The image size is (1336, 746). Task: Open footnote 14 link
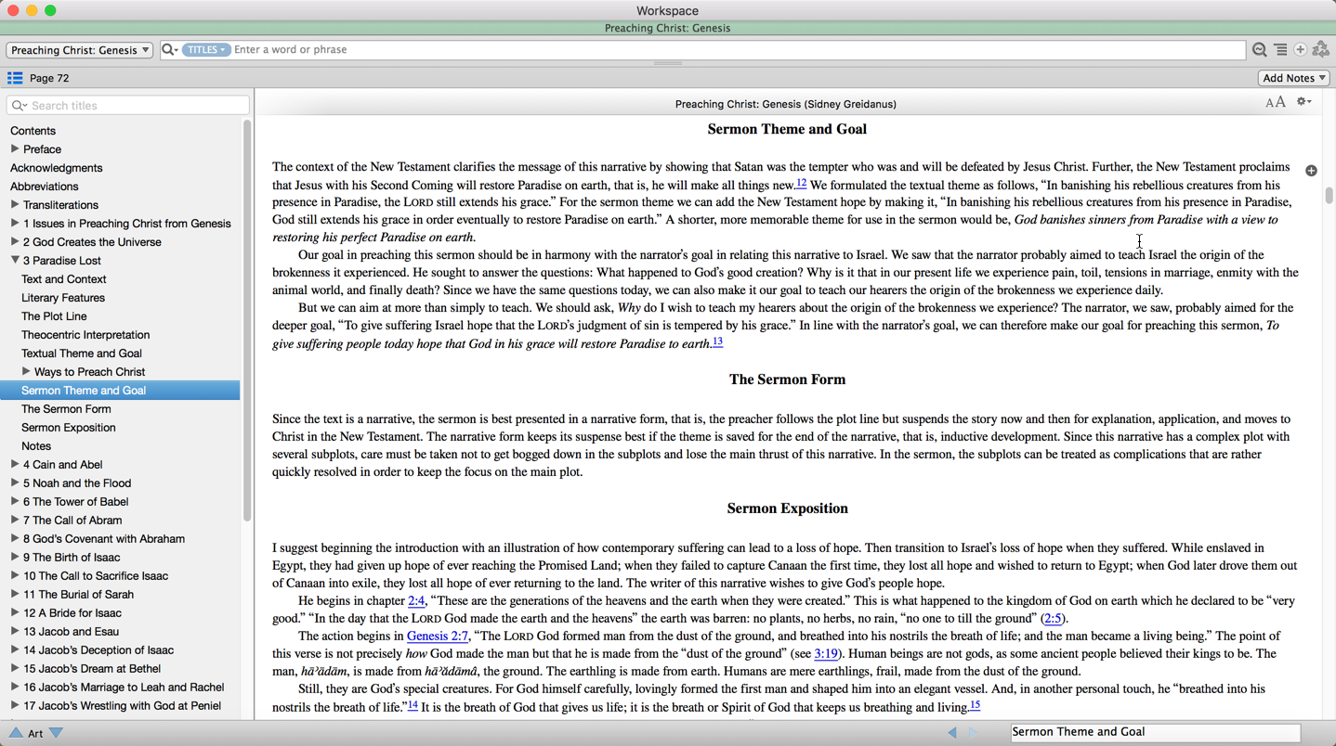click(413, 705)
